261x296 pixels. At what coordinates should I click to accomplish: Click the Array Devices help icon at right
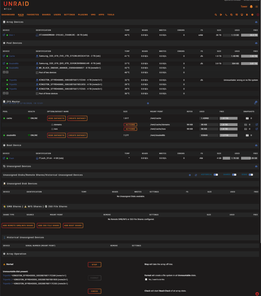tap(256, 22)
